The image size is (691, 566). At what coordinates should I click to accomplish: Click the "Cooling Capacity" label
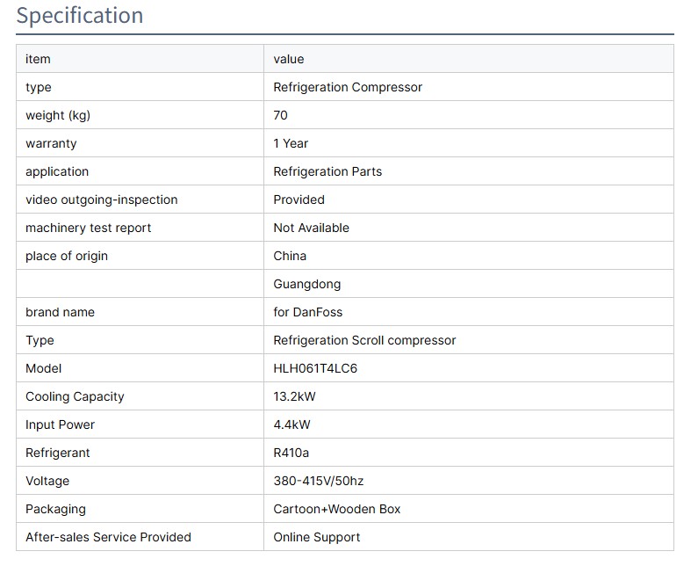click(x=75, y=396)
